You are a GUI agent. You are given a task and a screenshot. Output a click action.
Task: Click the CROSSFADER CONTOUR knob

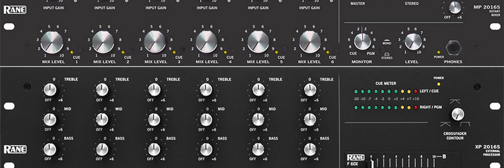click(458, 114)
